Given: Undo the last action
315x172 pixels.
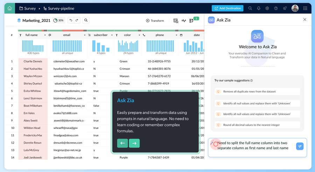Looking at the screenshot, I should 71,20.
